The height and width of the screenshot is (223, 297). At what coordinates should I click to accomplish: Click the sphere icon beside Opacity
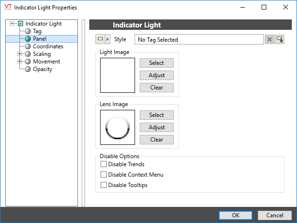click(x=28, y=69)
